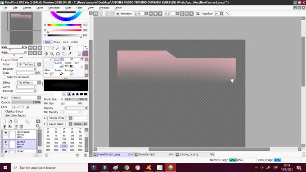Select the rectangular selection tool
The width and height of the screenshot is (306, 172).
46,48
